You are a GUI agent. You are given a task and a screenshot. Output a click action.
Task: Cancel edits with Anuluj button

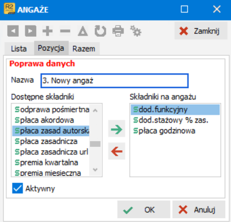199,210
